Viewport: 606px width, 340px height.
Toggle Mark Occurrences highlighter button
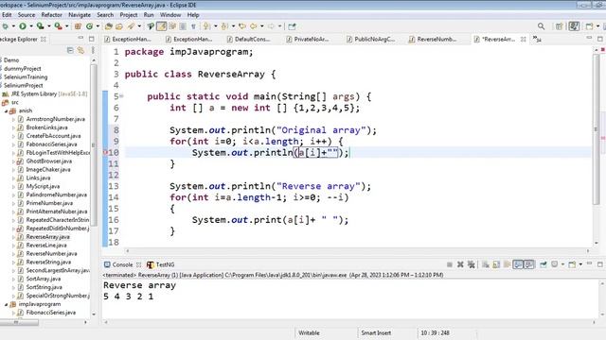coord(162,26)
